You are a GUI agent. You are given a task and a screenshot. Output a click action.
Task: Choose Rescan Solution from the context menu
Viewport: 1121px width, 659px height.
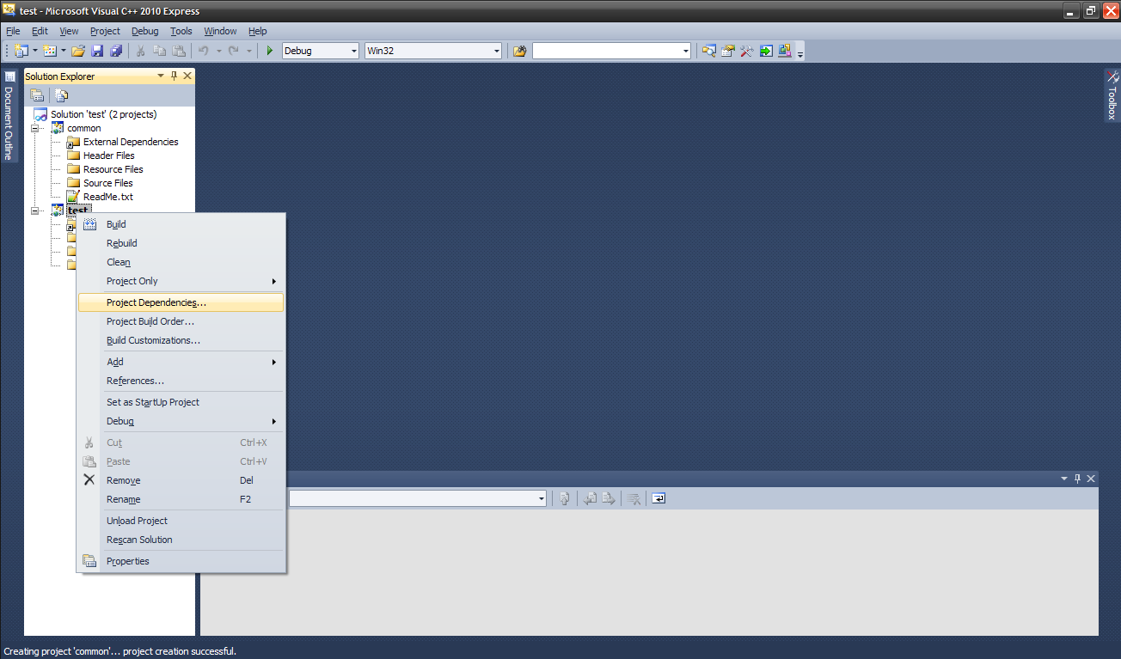[x=181, y=540]
